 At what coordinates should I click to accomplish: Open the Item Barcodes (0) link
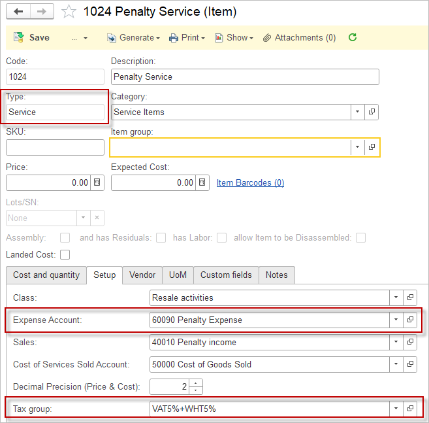[x=250, y=182]
